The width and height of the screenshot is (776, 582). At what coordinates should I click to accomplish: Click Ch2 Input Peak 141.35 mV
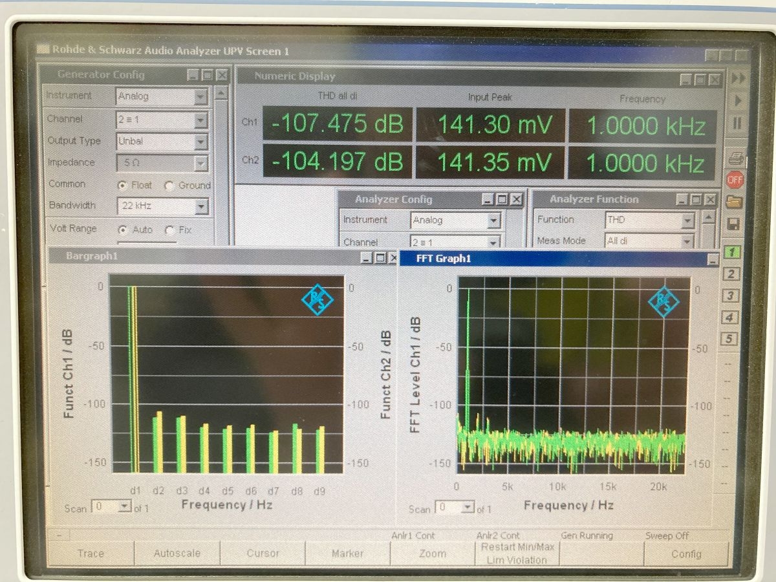coord(490,162)
